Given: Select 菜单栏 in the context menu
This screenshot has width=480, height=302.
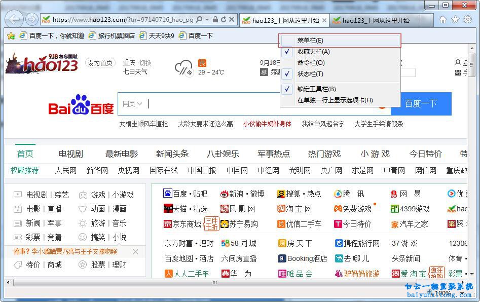Looking at the screenshot, I should (310, 40).
